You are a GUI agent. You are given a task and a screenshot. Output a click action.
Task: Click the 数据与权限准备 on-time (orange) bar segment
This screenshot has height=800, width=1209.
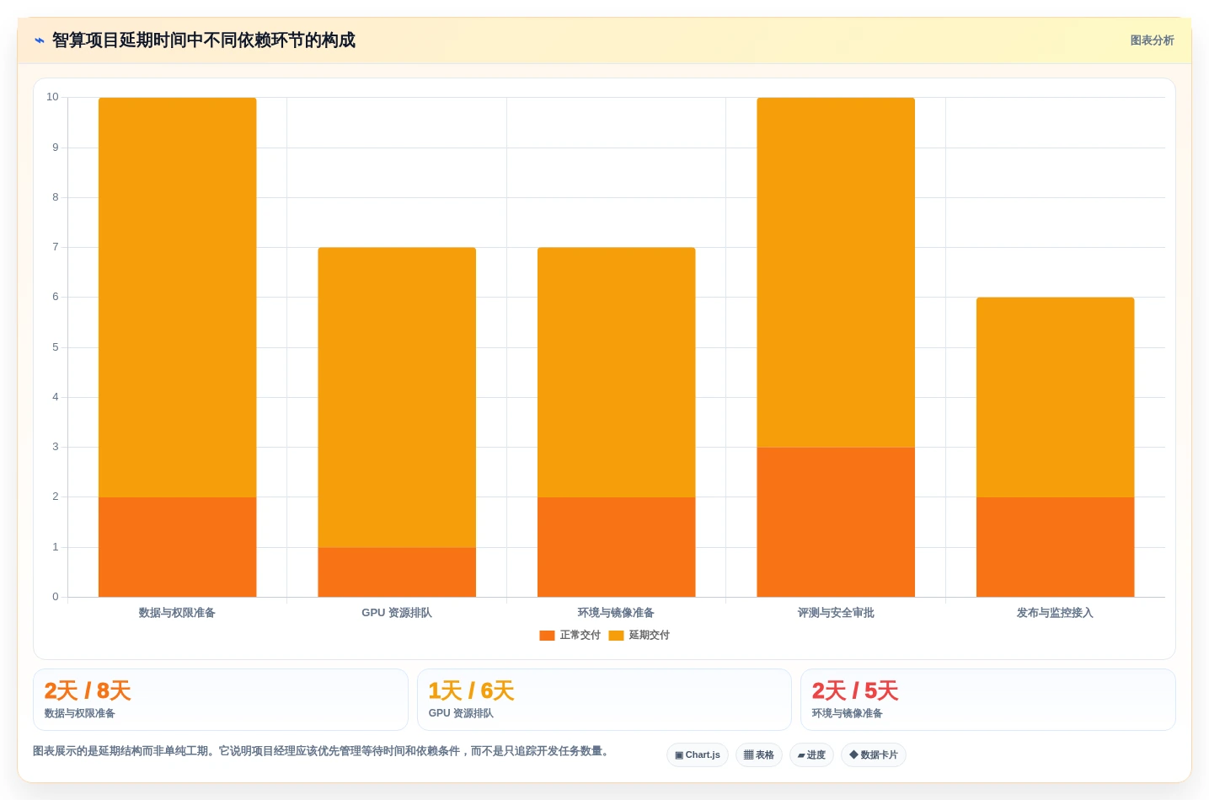pos(177,547)
